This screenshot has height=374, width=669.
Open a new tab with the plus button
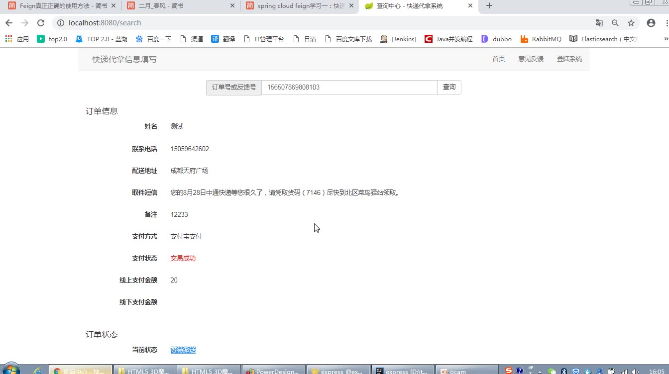489,5
